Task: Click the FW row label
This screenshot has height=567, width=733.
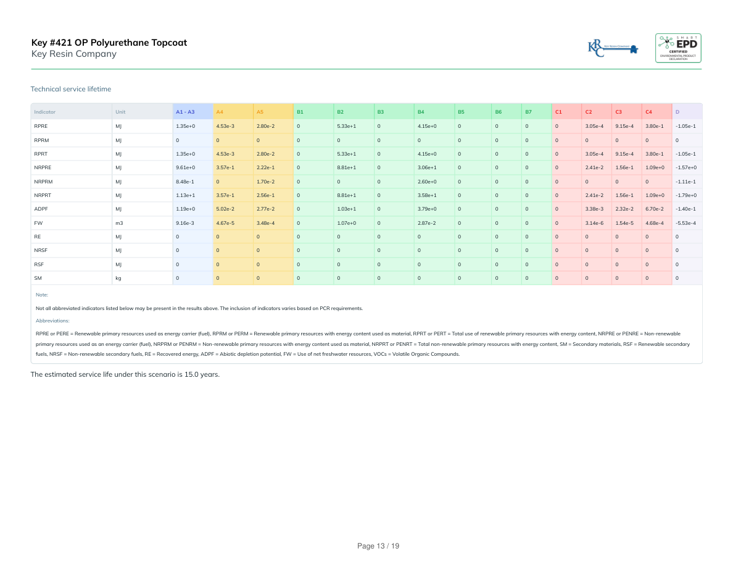Action: pyautogui.click(x=38, y=223)
